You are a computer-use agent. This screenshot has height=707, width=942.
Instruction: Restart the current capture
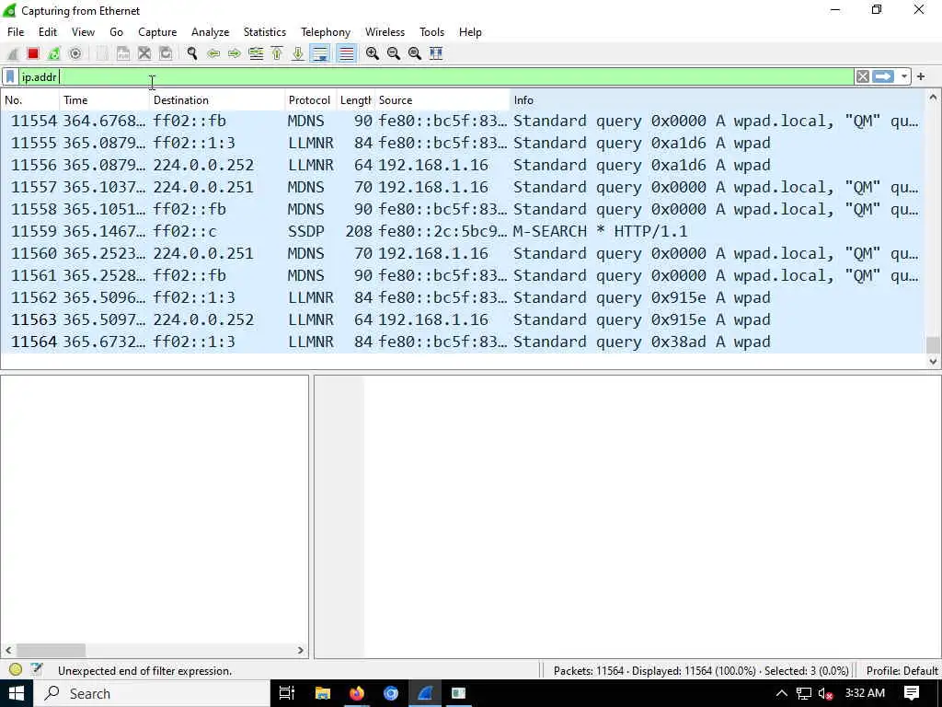pyautogui.click(x=54, y=53)
